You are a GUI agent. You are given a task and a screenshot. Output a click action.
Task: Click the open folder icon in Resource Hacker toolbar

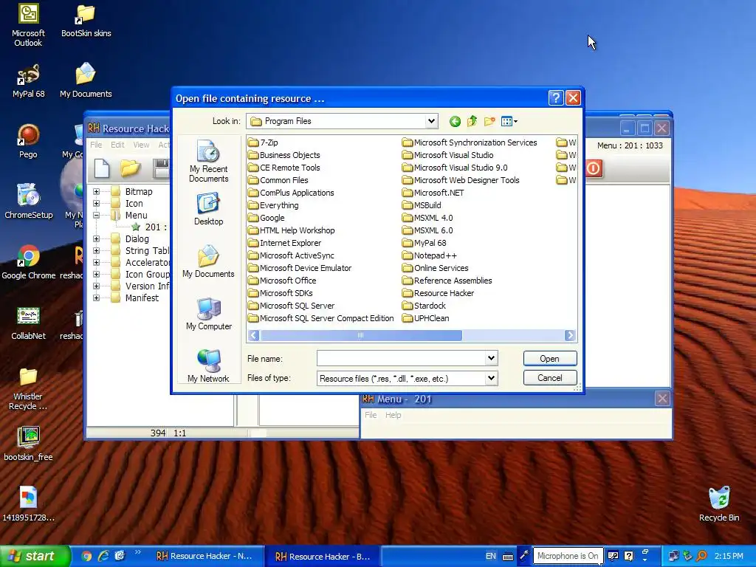click(130, 168)
